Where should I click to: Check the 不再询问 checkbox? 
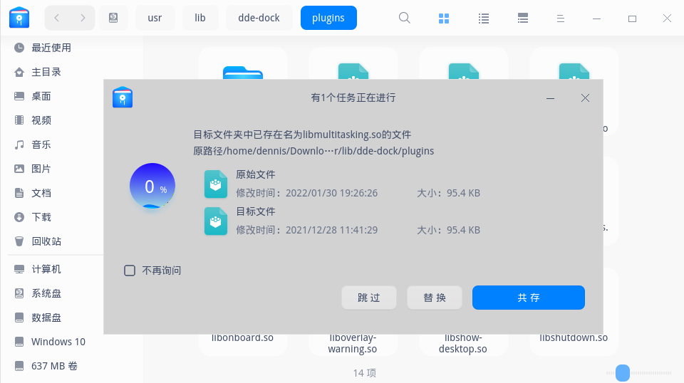coord(130,271)
